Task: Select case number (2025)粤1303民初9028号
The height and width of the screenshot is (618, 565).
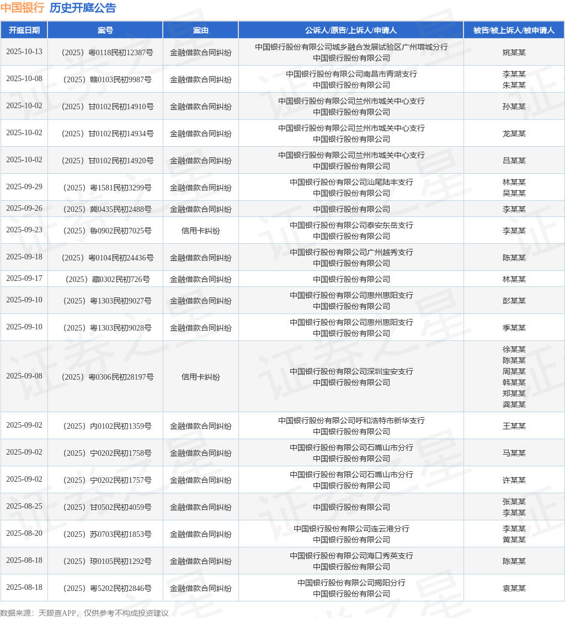Action: click(x=107, y=328)
